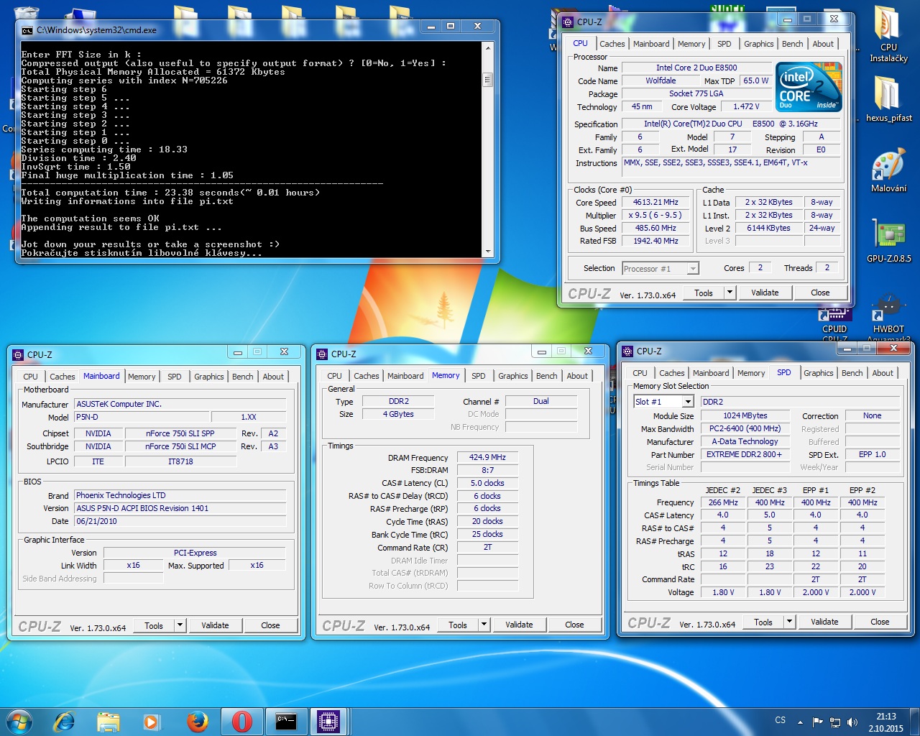Click the Model P5N-D field
Viewport: 920px width, 736px height.
click(142, 417)
